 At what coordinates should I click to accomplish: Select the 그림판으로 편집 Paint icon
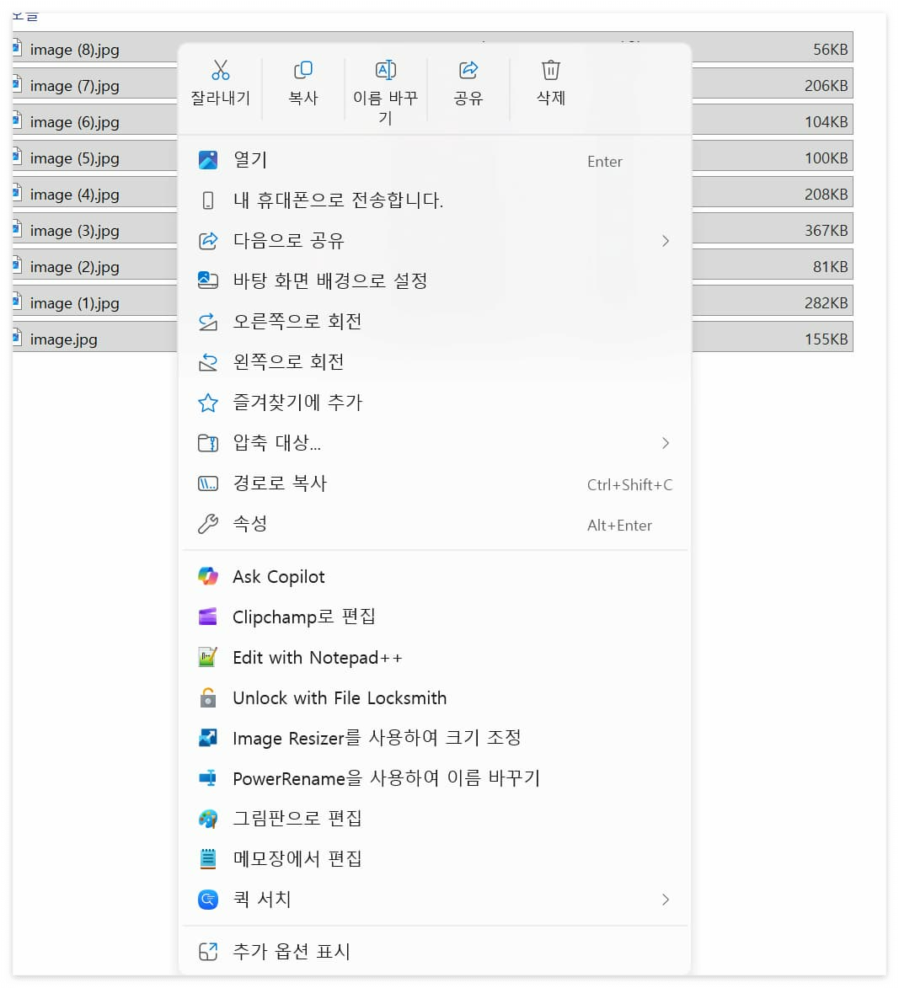click(x=207, y=818)
